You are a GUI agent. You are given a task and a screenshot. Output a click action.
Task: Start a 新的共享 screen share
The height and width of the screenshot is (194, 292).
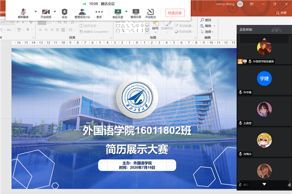click(x=117, y=13)
